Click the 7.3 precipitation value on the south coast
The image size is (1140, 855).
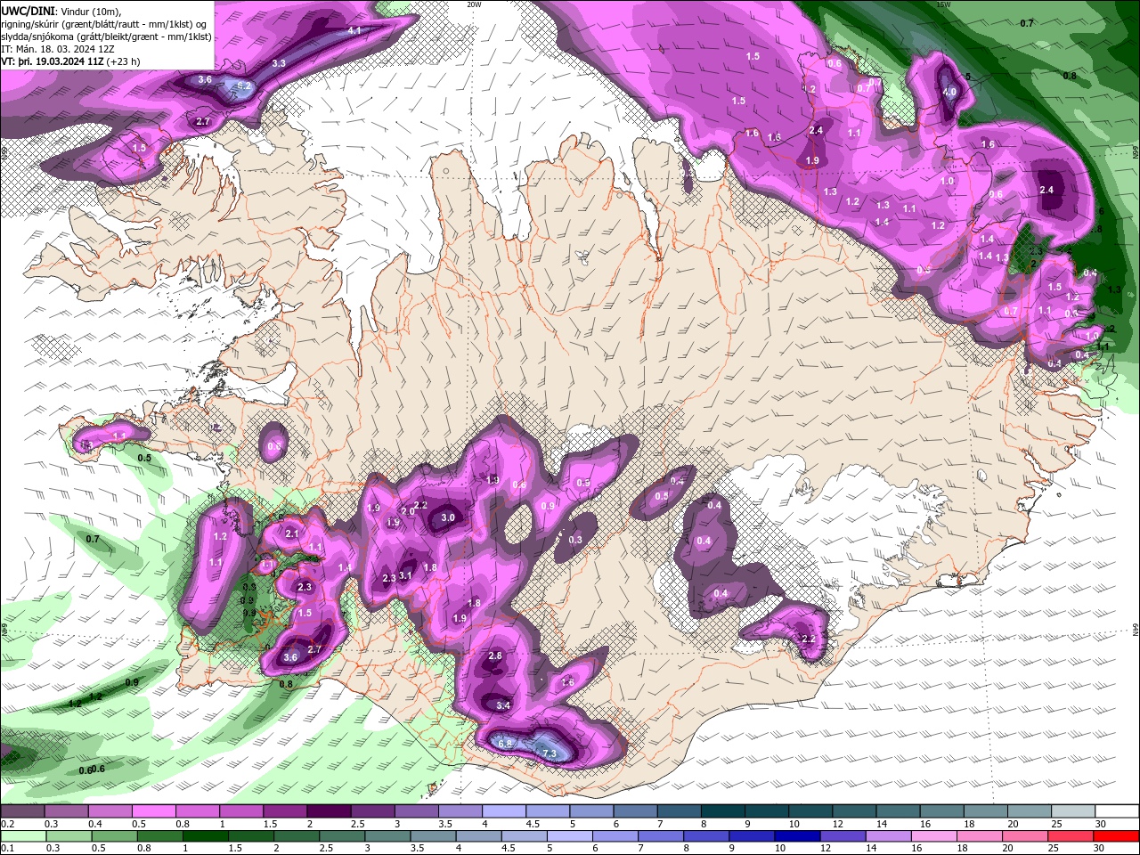tap(550, 753)
